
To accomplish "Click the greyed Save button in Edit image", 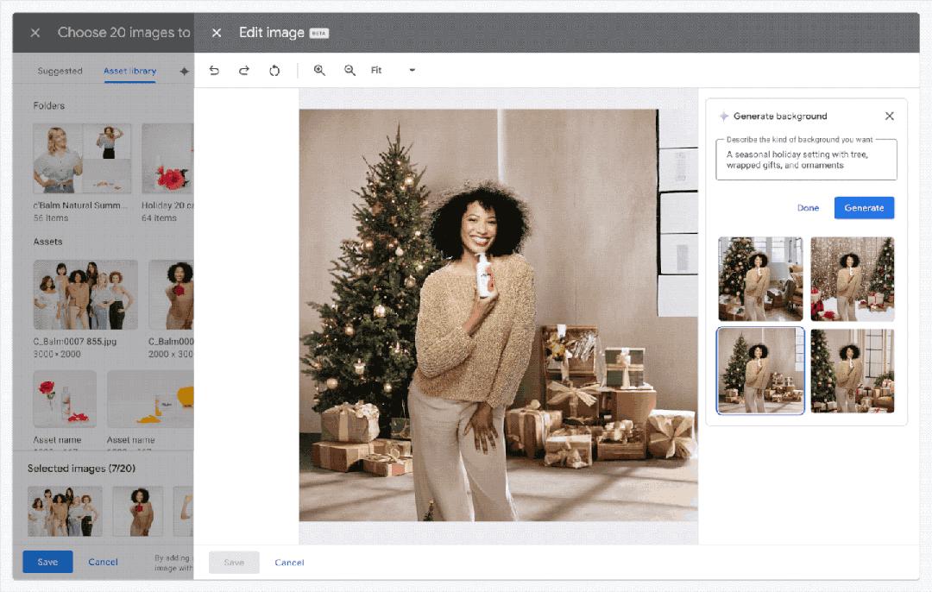I will point(234,563).
